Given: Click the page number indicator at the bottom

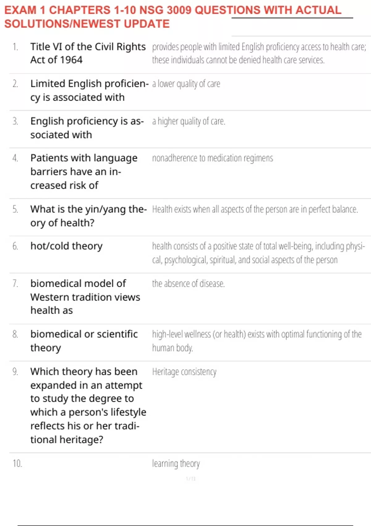Looking at the screenshot, I should pyautogui.click(x=191, y=479).
